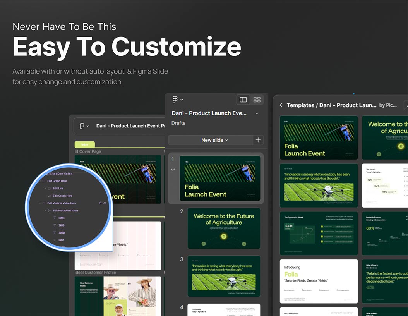Toggle visibility eye on Edit Vertical Value Here
408x316 pixels.
pyautogui.click(x=105, y=203)
